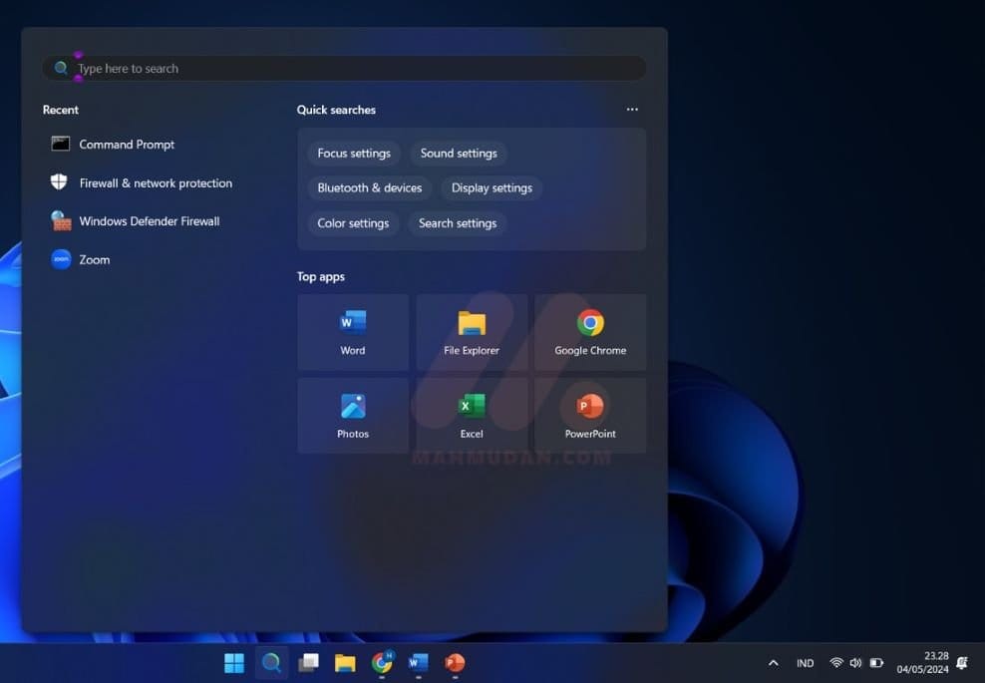This screenshot has width=985, height=683.
Task: Select Bluetooth & devices quick search
Action: point(369,188)
